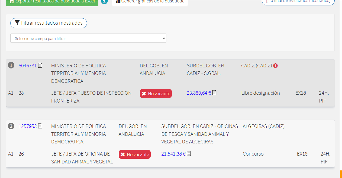342x178 pixels.
Task: Export search results to Excel
Action: (x=52, y=2)
